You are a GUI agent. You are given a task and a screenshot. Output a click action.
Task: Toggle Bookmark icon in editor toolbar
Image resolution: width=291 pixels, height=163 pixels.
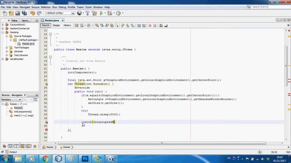132,25
